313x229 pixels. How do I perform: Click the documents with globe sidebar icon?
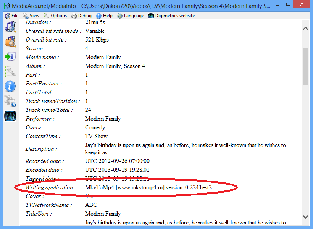coord(10,101)
